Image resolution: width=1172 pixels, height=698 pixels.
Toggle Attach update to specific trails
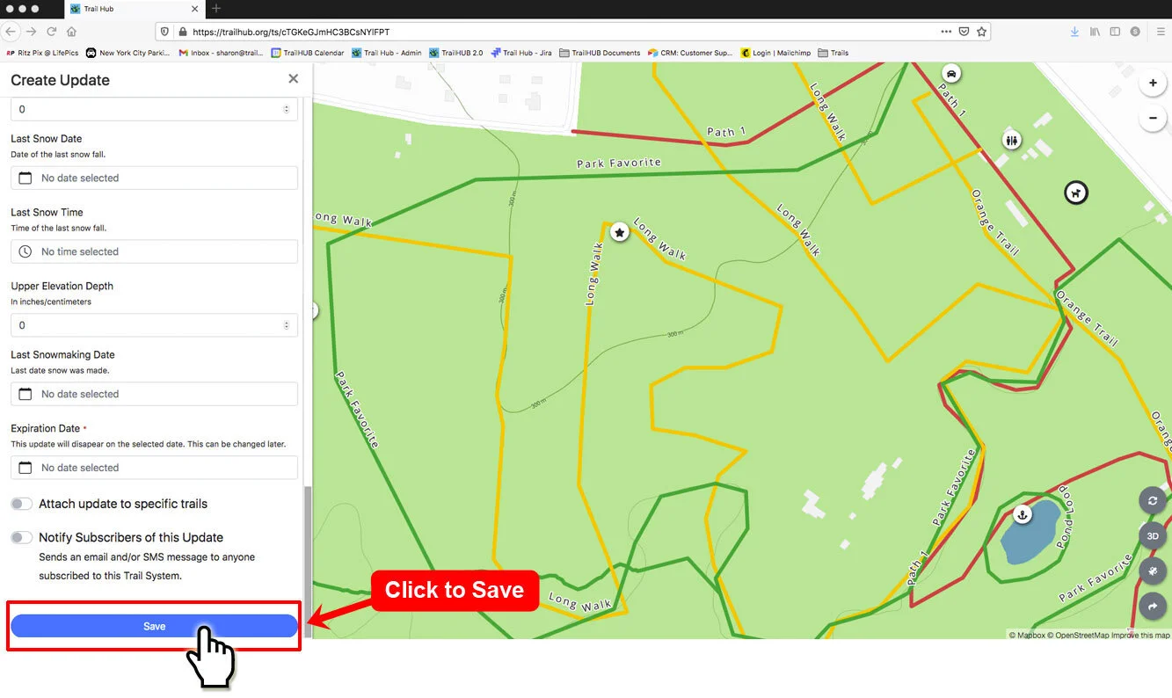click(x=22, y=504)
